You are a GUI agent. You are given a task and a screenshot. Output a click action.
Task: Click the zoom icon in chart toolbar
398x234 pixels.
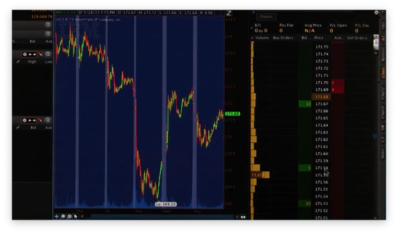(63, 216)
